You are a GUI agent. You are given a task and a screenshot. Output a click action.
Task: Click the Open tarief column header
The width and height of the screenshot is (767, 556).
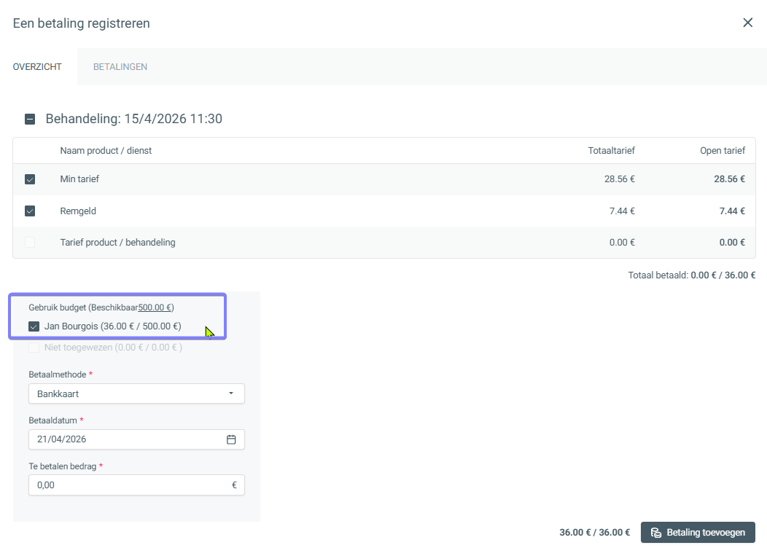(x=722, y=151)
